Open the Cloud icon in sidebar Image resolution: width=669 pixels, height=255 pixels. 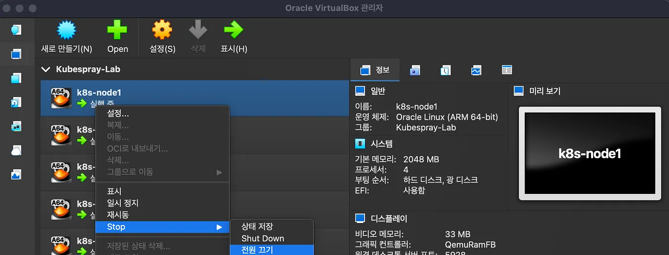point(16,151)
